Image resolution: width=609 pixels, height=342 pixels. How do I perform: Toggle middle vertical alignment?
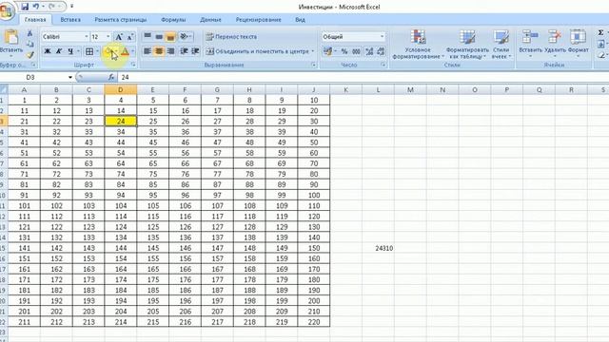(159, 36)
